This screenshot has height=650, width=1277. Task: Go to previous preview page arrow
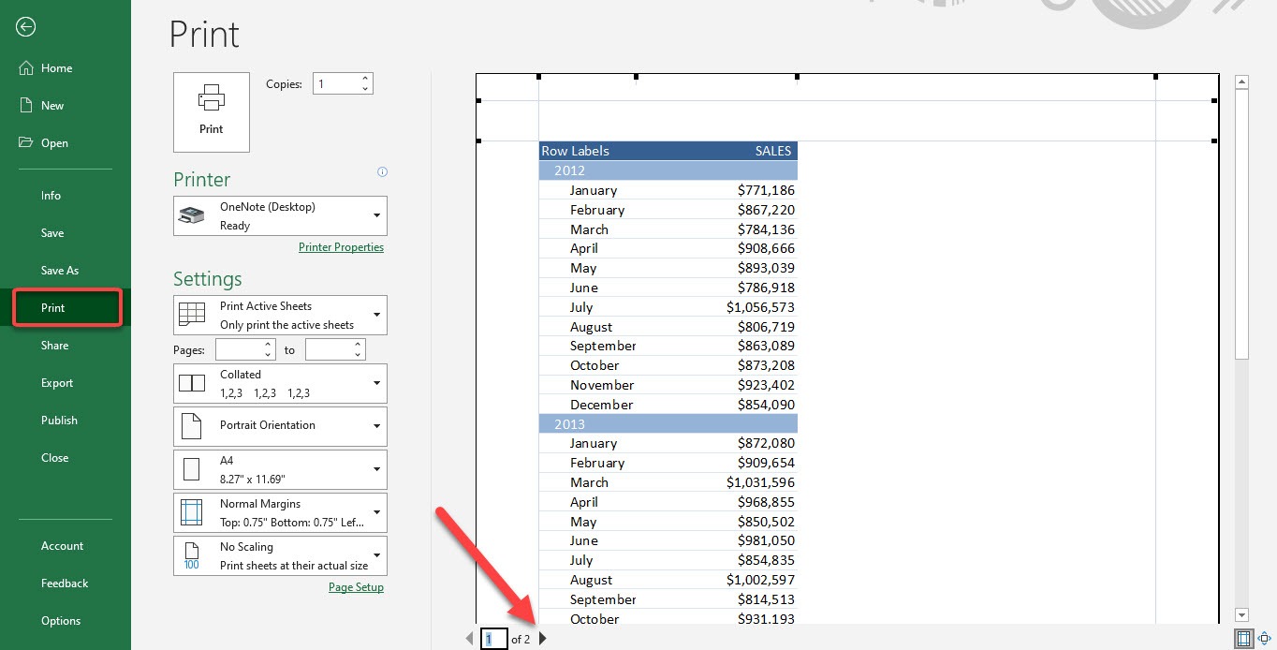point(470,639)
